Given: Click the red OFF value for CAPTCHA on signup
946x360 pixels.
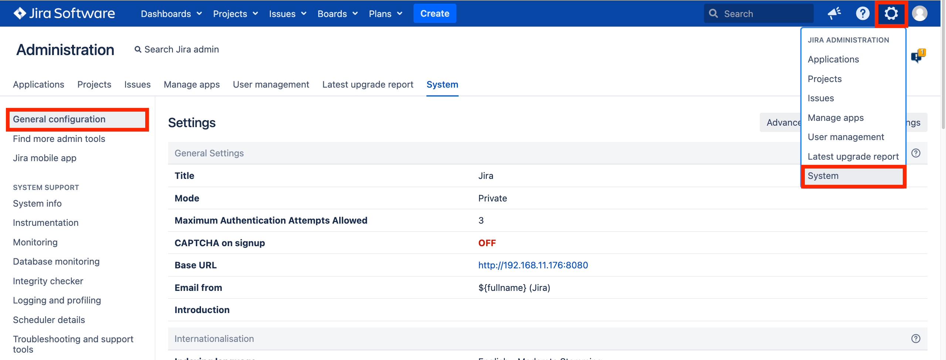Looking at the screenshot, I should (x=487, y=243).
